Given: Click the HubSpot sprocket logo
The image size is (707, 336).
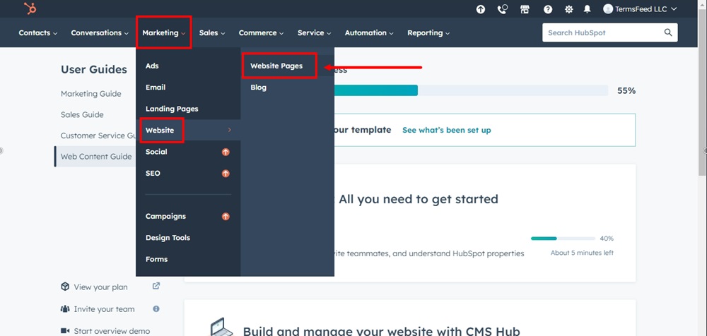Looking at the screenshot, I should (30, 8).
